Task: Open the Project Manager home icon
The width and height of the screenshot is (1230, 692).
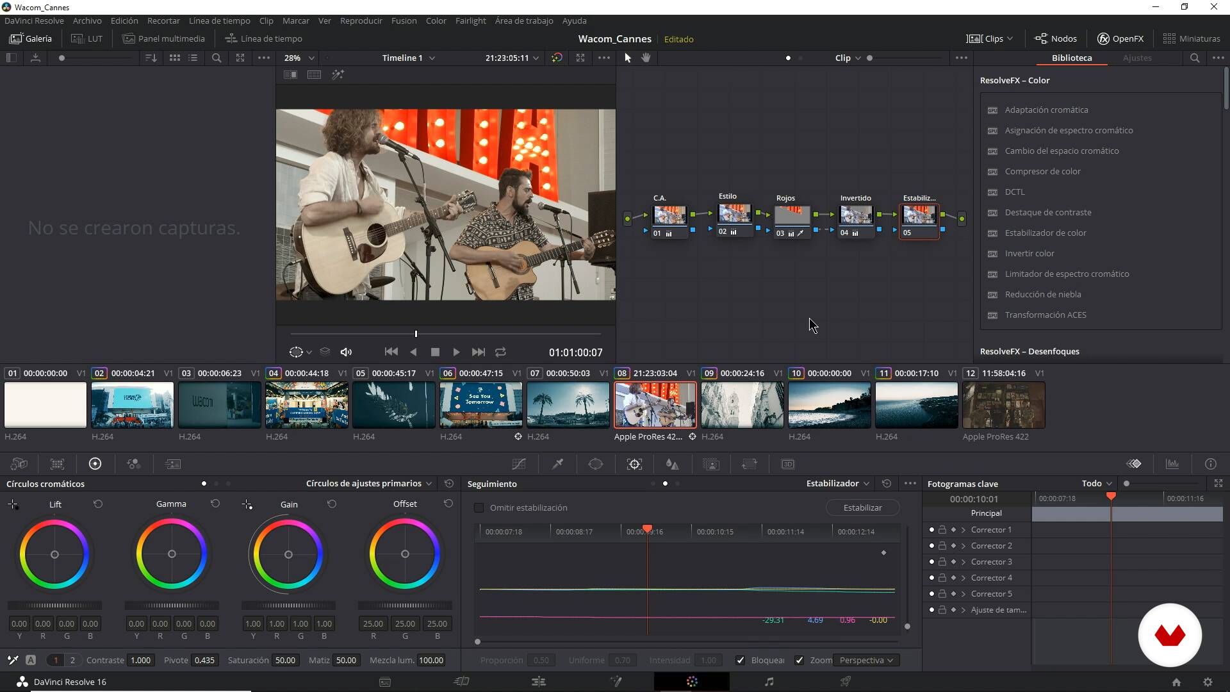Action: click(1176, 682)
